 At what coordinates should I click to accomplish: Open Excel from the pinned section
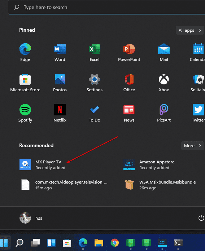pos(95,52)
